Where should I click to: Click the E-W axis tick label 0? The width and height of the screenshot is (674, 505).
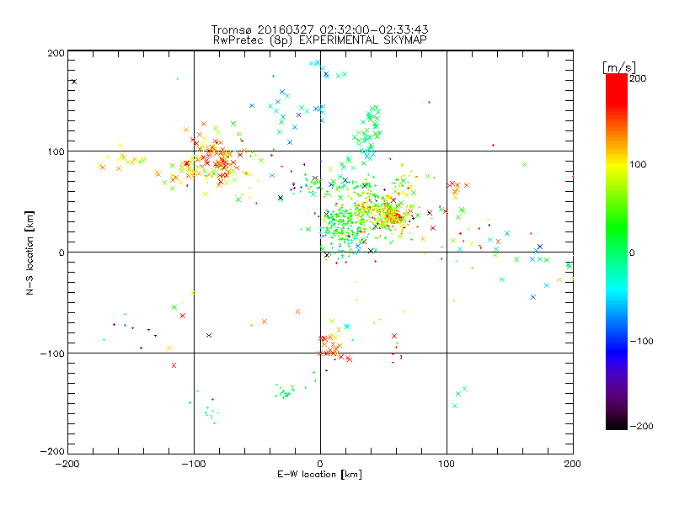[x=320, y=464]
